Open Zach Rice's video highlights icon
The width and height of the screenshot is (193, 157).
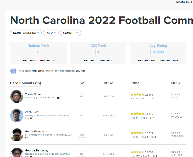pyautogui.click(x=31, y=118)
